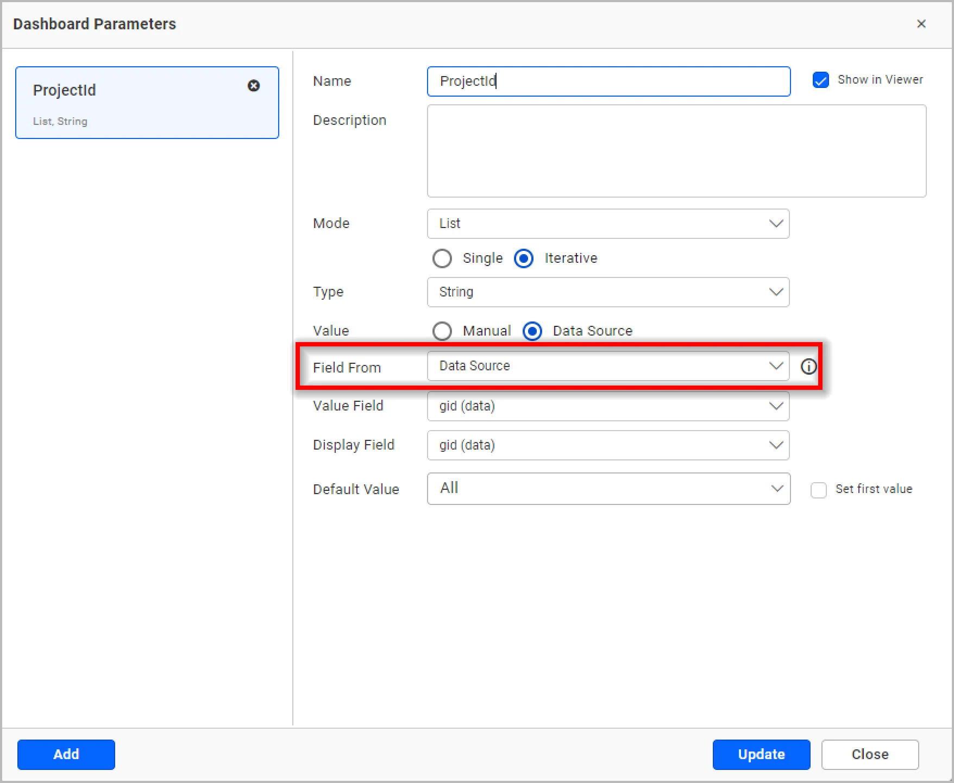Close the Dashboard Parameters dialog using X
The image size is (954, 783).
coord(921,24)
